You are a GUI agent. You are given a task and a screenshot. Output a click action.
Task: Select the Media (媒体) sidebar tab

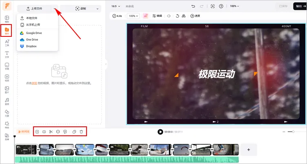[7, 31]
